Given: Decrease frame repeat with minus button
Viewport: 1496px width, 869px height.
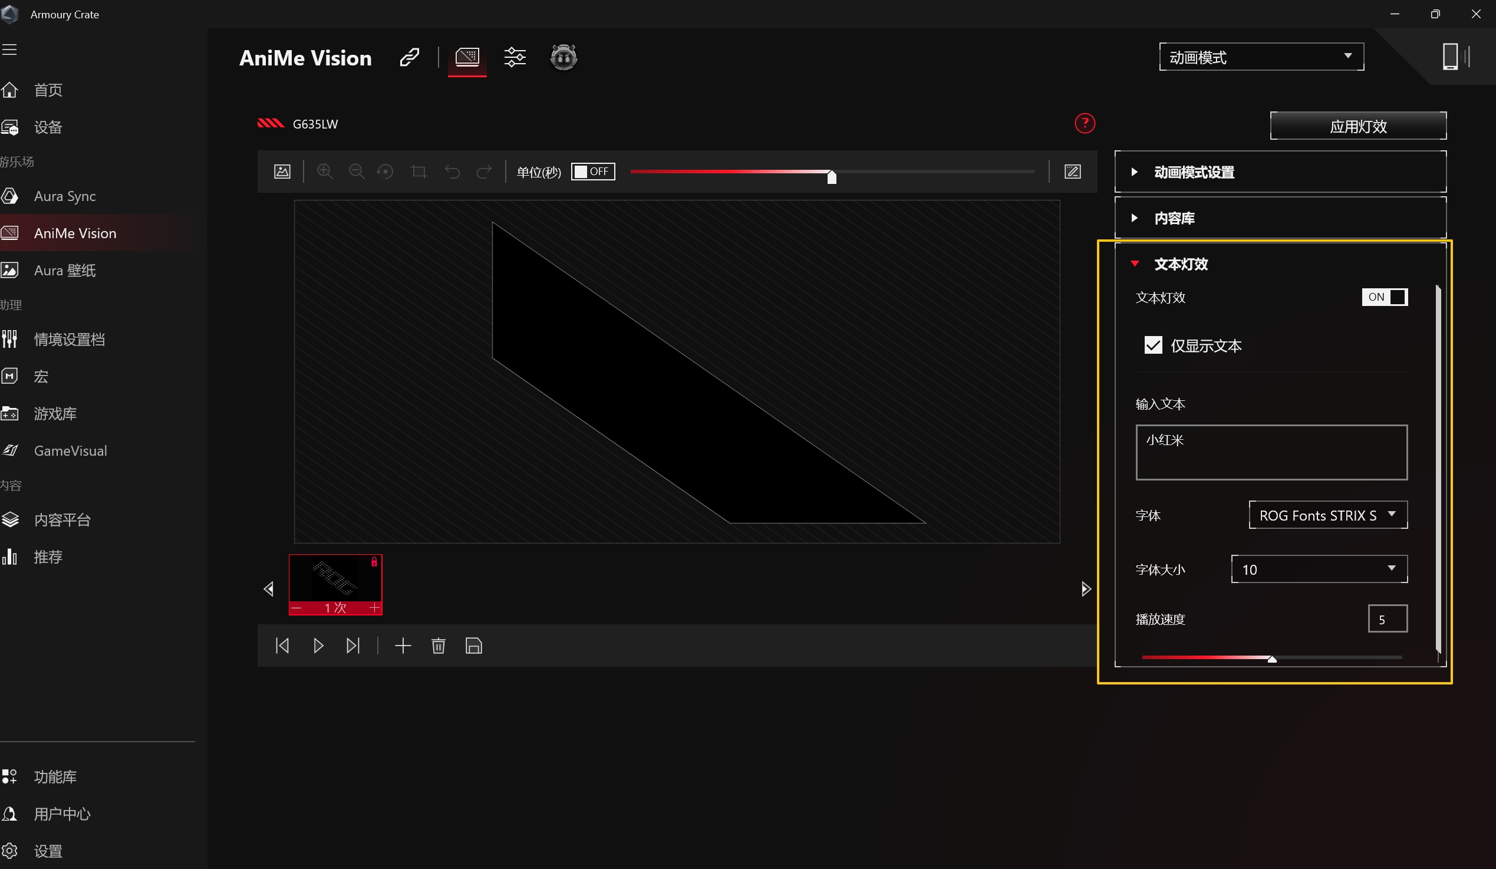Looking at the screenshot, I should click(296, 608).
